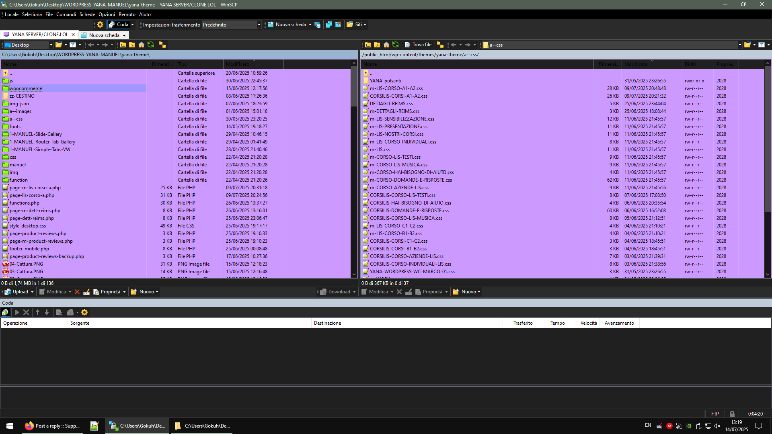Go to local home directory icon
This screenshot has height=434, width=772.
[x=142, y=45]
